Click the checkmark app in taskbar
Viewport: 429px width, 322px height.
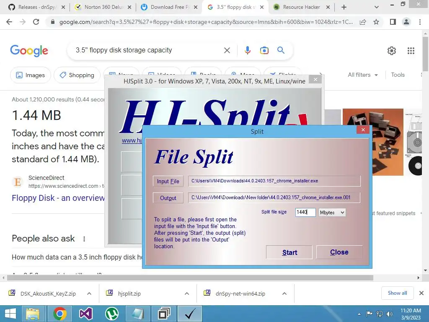point(190,314)
